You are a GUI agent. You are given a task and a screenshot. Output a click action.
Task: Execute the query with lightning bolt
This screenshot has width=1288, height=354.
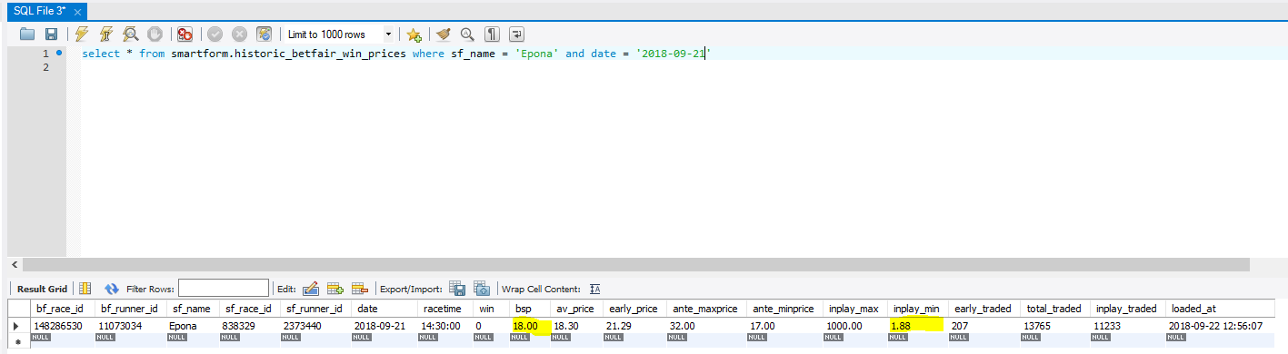(x=82, y=34)
